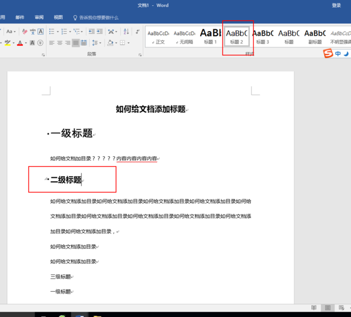Screen dimensions: 351x317
Task: Click the bullet list icon
Action: pyautogui.click(x=51, y=32)
